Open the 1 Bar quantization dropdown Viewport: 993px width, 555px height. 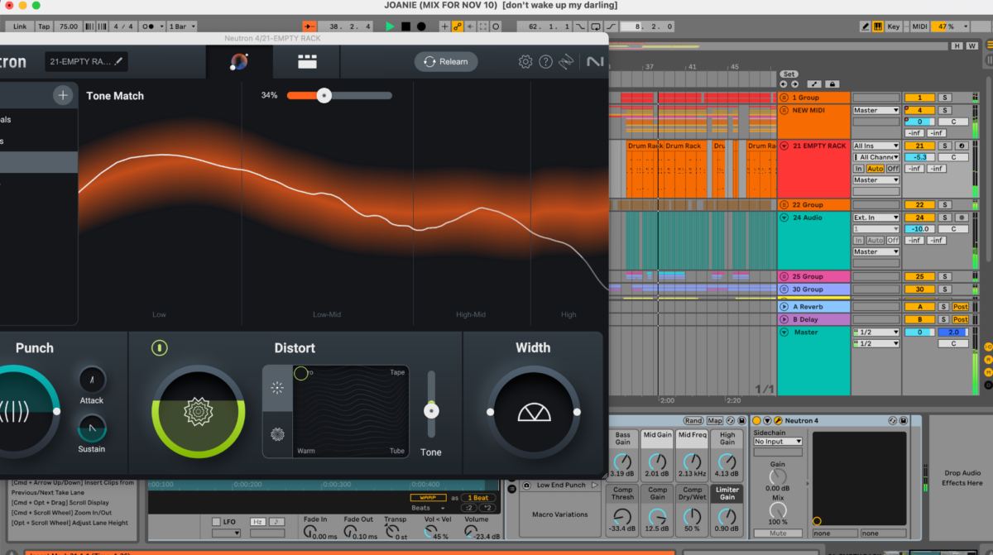click(182, 26)
